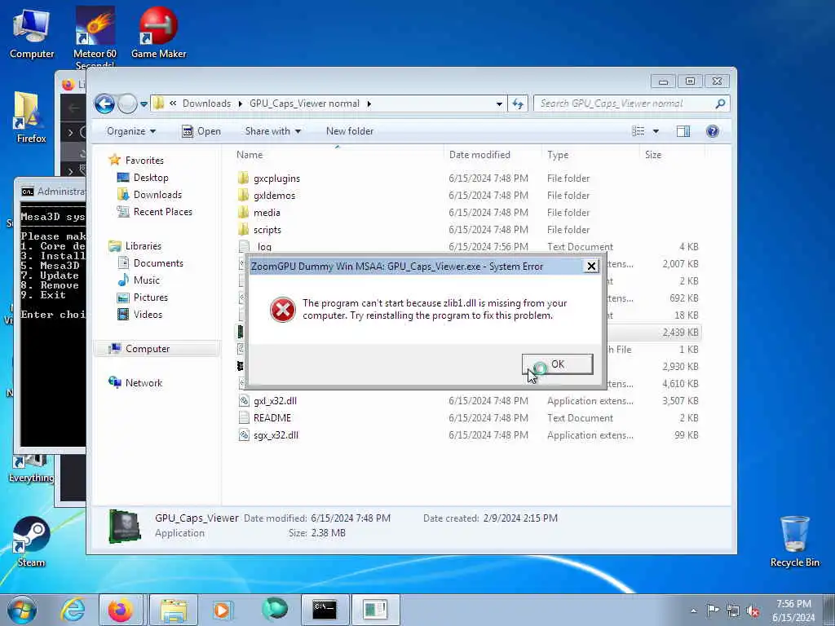Open Downloads under Favorites
835x626 pixels.
coord(157,194)
